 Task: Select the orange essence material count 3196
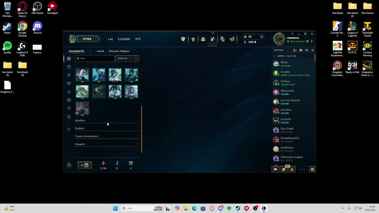pos(103,165)
